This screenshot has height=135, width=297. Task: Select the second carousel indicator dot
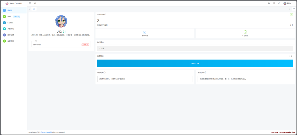point(291,56)
